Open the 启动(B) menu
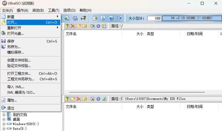Screen dimensions: 222x131 click(x=38, y=10)
